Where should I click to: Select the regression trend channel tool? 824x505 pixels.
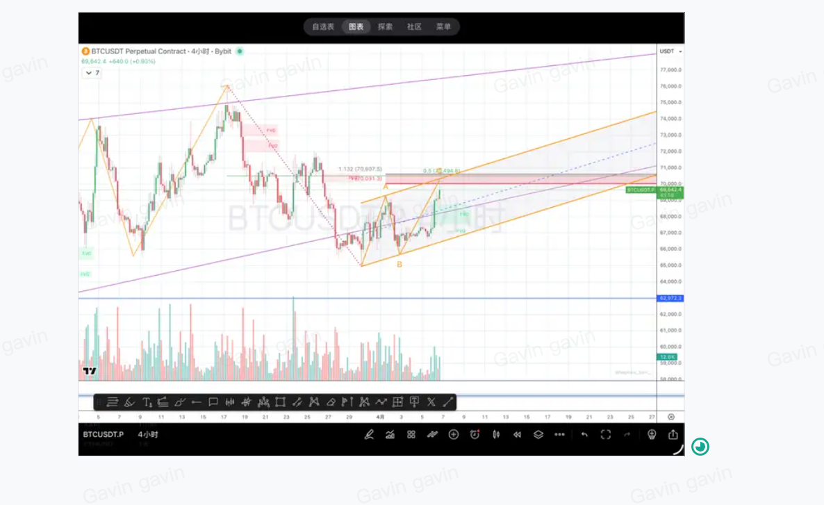coord(163,402)
